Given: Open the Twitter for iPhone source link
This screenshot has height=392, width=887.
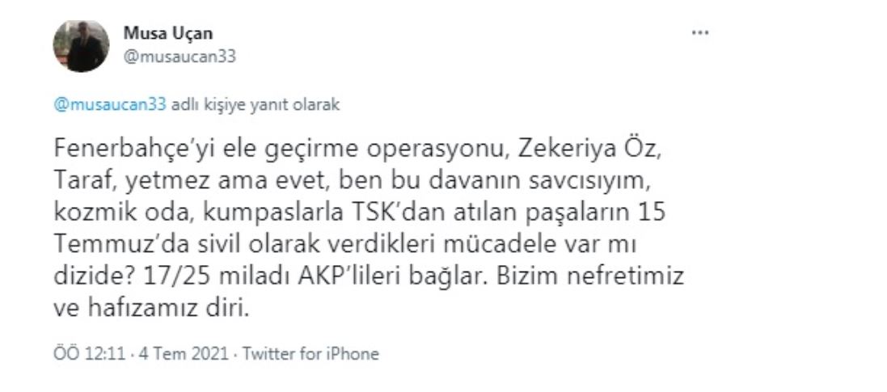Looking at the screenshot, I should [x=310, y=354].
